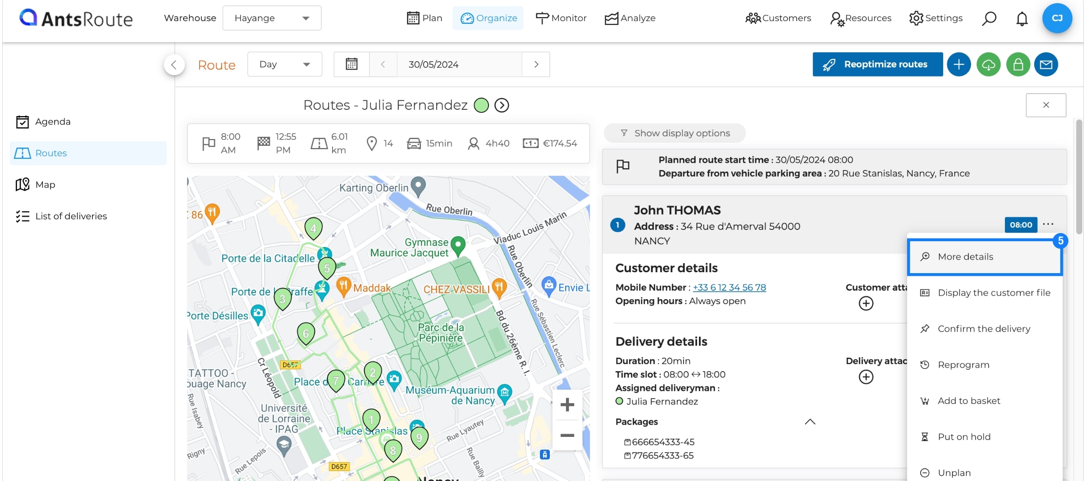Click the 30/05/2024 date field
The image size is (1086, 481).
[x=459, y=64]
